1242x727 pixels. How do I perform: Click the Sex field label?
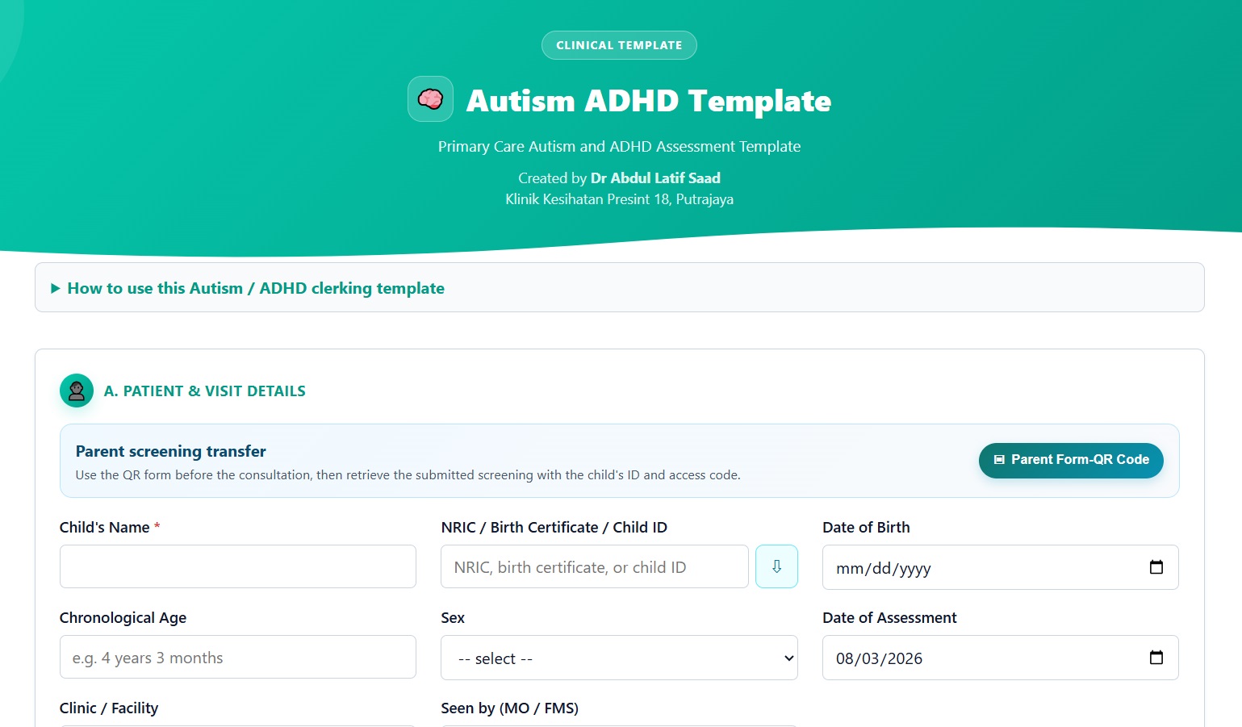453,618
